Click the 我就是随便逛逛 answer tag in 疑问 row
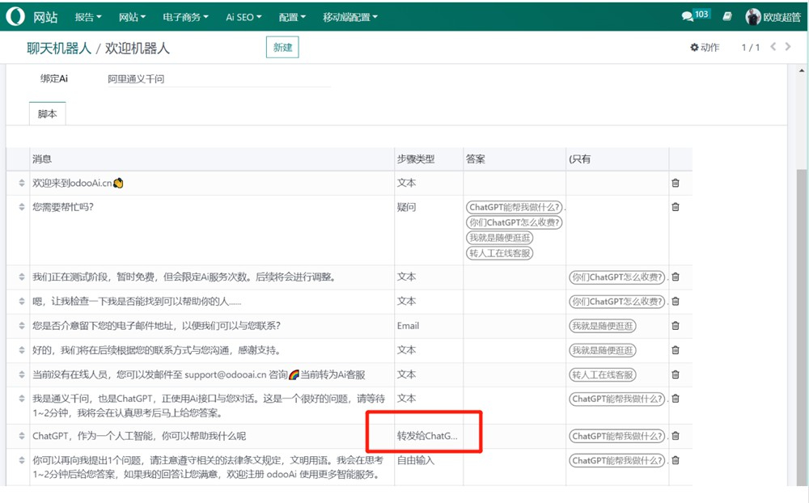 point(499,238)
